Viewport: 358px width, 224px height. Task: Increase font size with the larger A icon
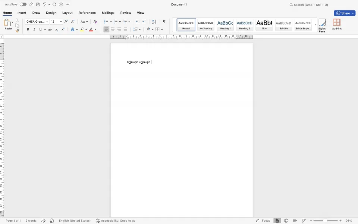coord(66,22)
